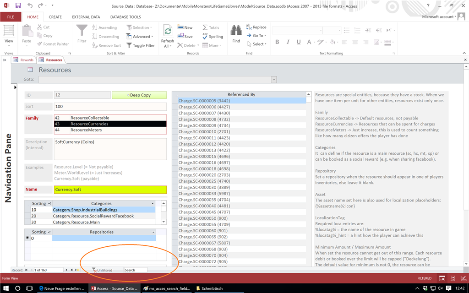Select the Resources form tab
Image resolution: width=469 pixels, height=293 pixels.
pos(50,60)
